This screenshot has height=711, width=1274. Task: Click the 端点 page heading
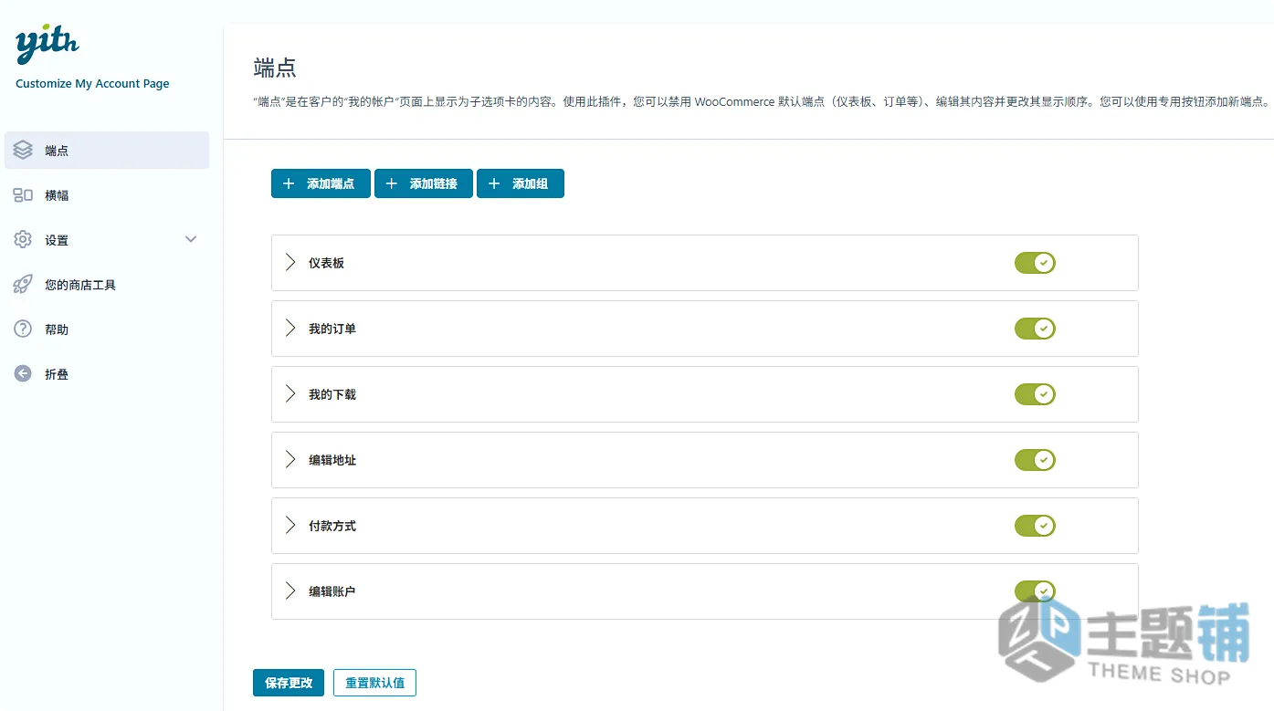[x=275, y=68]
